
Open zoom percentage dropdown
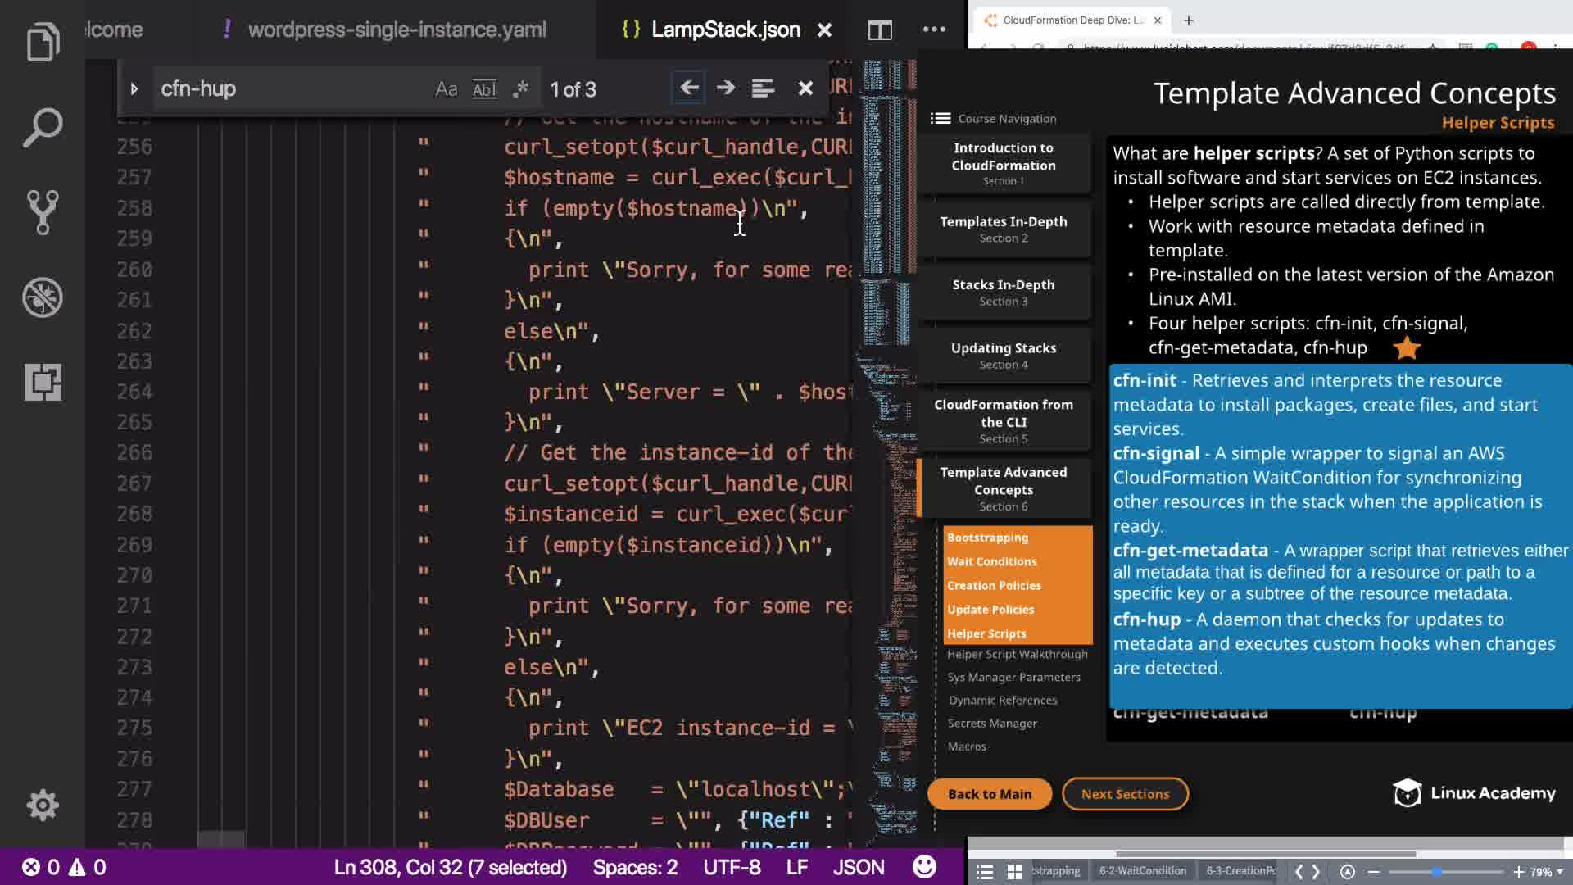[x=1546, y=872]
